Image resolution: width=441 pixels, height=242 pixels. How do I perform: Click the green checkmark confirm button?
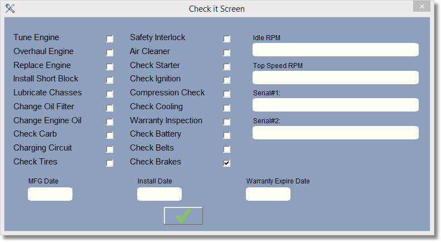183,216
